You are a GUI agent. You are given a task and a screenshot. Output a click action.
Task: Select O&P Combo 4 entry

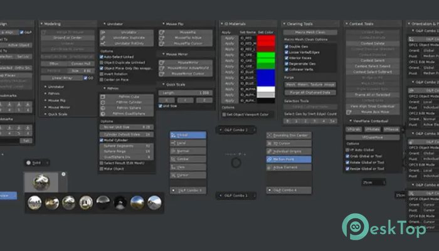pyautogui.click(x=288, y=190)
